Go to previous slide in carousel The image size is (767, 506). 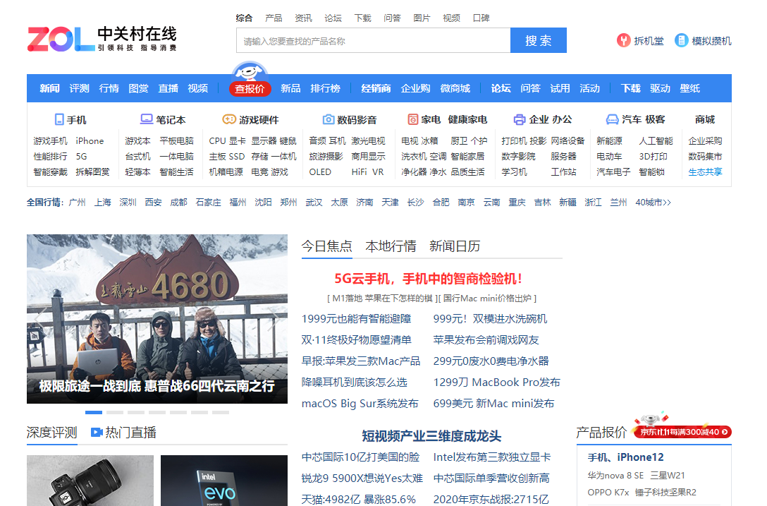[x=39, y=318]
